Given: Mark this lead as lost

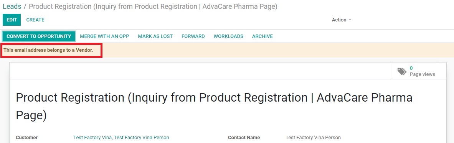Looking at the screenshot, I should 155,36.
